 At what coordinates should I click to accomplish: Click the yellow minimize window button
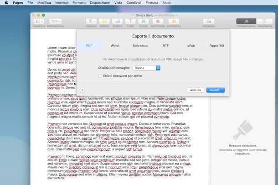click(38, 15)
